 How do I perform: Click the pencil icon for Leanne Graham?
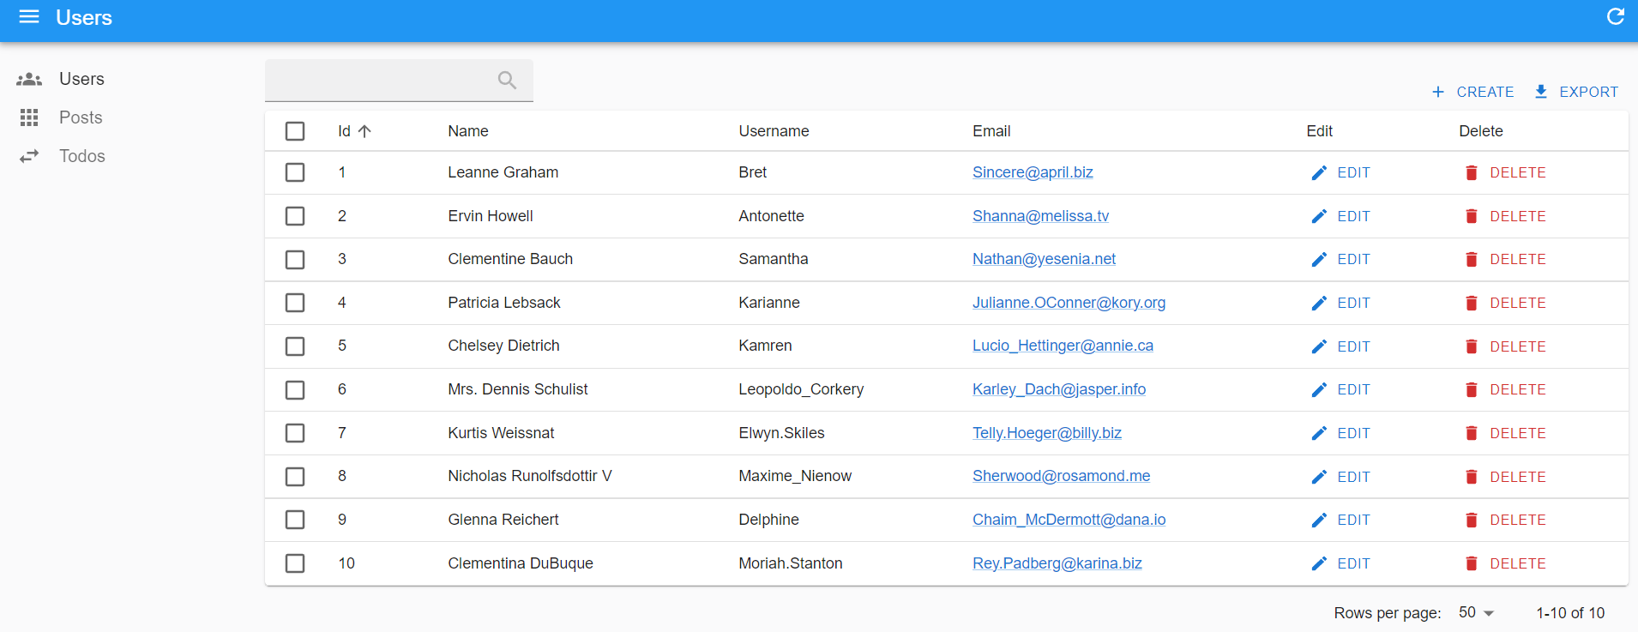(1319, 173)
